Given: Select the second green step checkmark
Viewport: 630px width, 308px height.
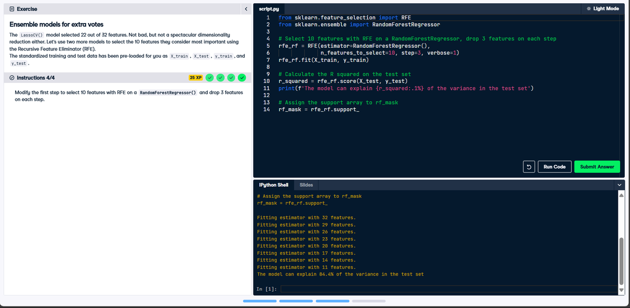Looking at the screenshot, I should (x=220, y=78).
